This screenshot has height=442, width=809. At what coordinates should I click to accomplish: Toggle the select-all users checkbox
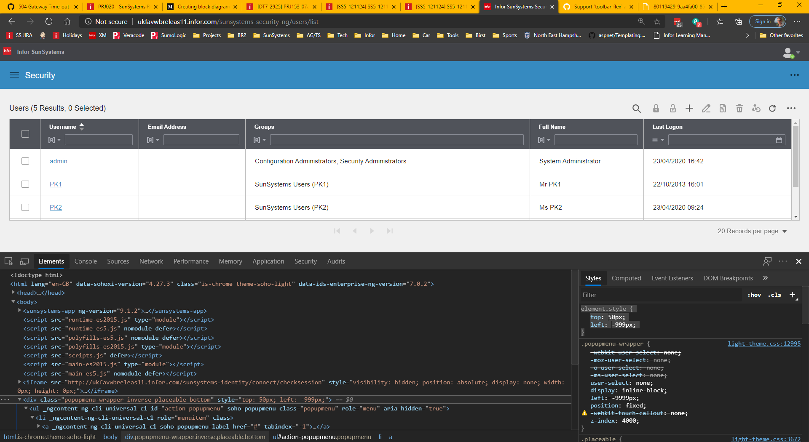point(25,134)
